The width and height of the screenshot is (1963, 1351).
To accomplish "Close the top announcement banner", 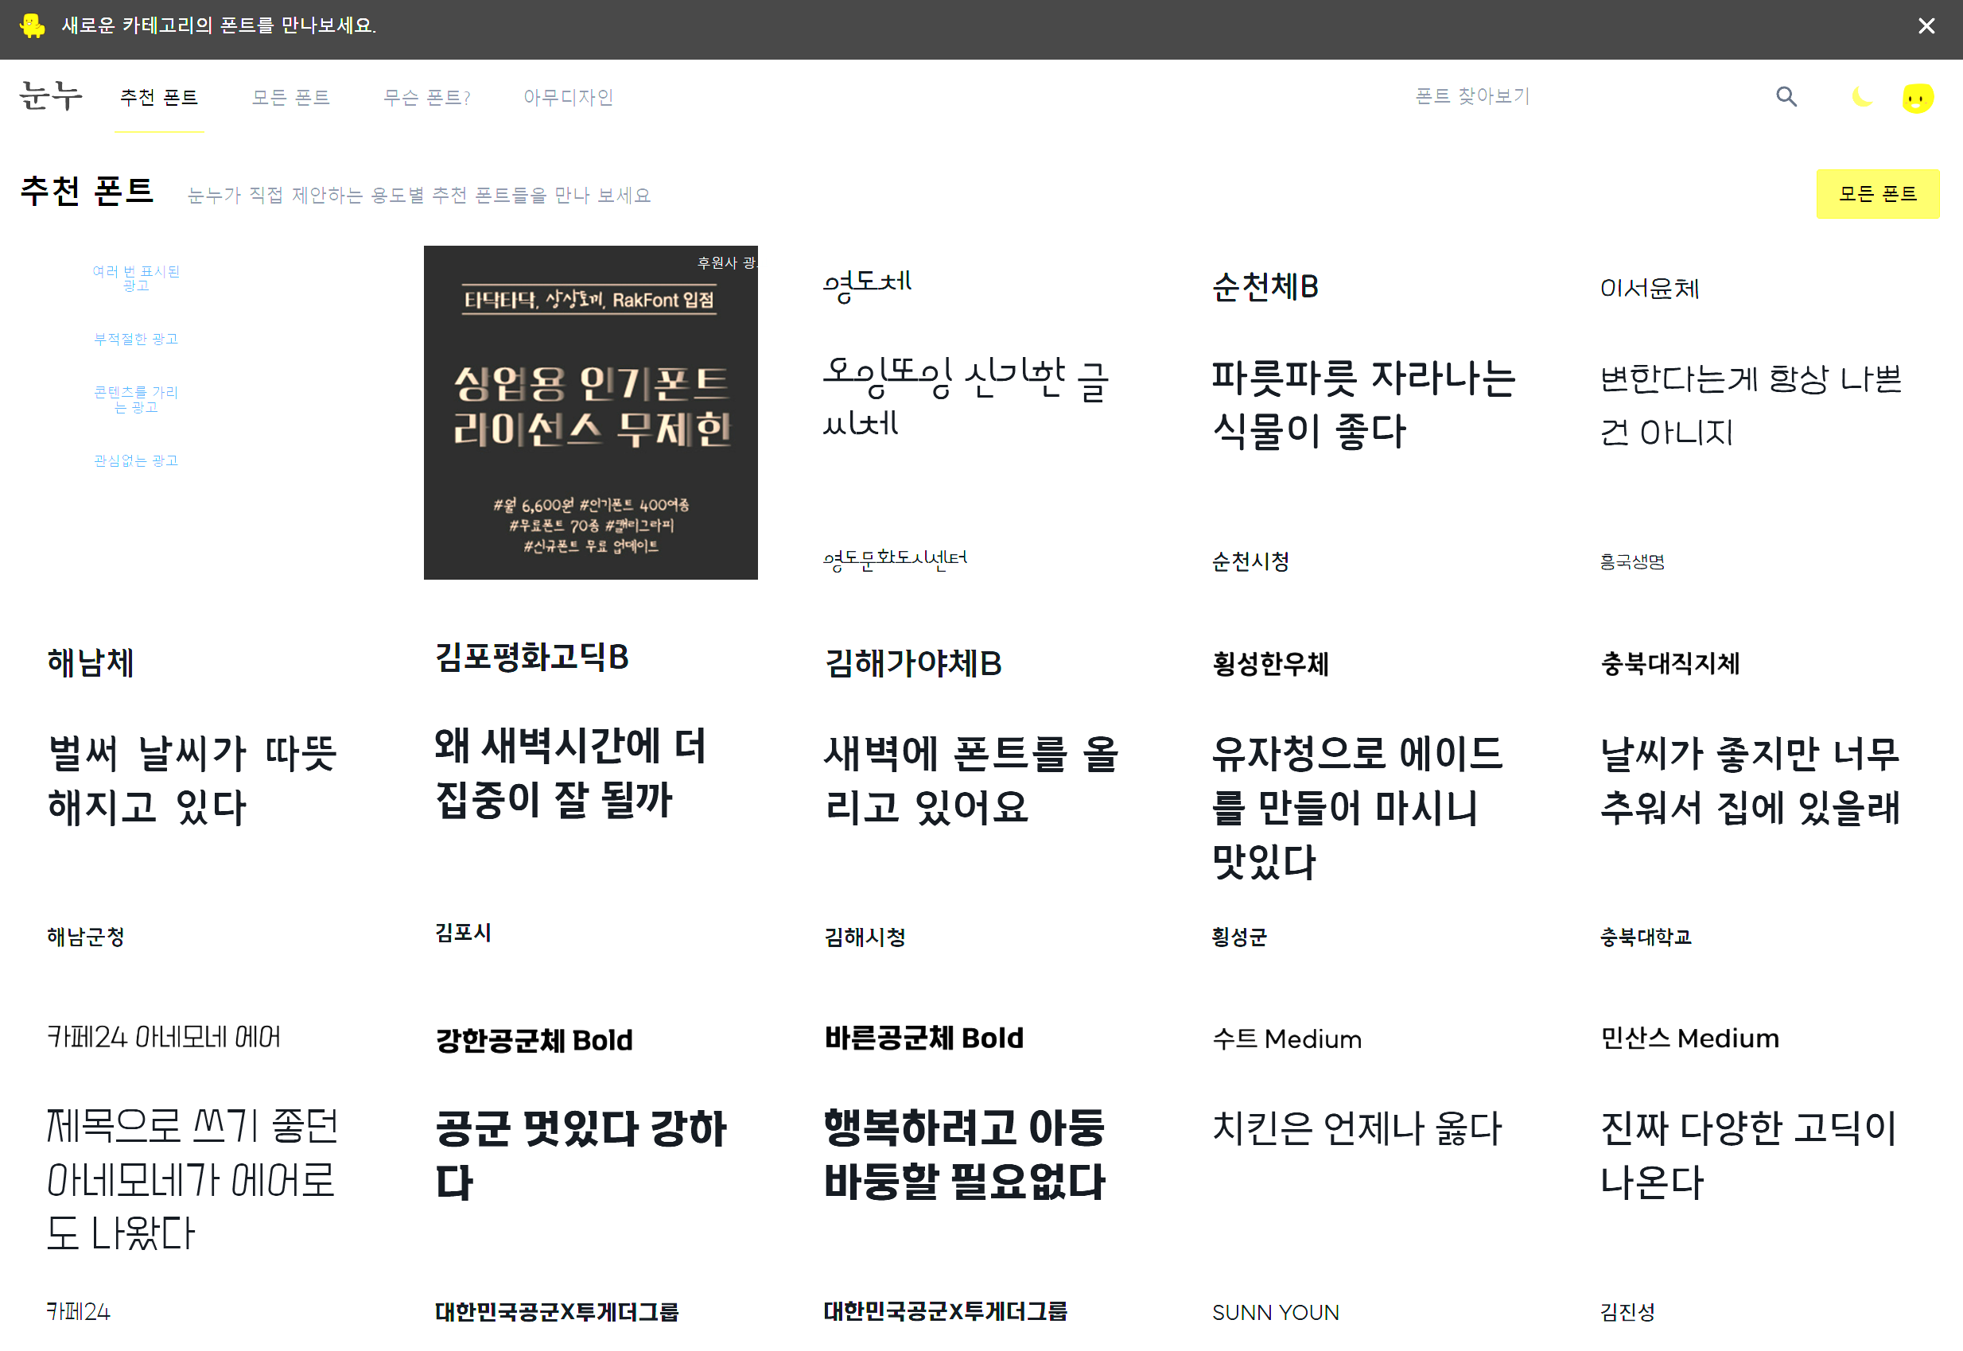I will pyautogui.click(x=1926, y=26).
